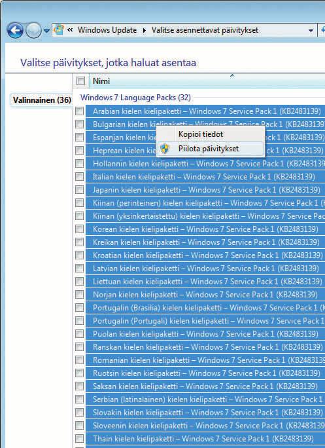Select the Norjan kielen kielipaketti row text
325x448 pixels.
205,295
